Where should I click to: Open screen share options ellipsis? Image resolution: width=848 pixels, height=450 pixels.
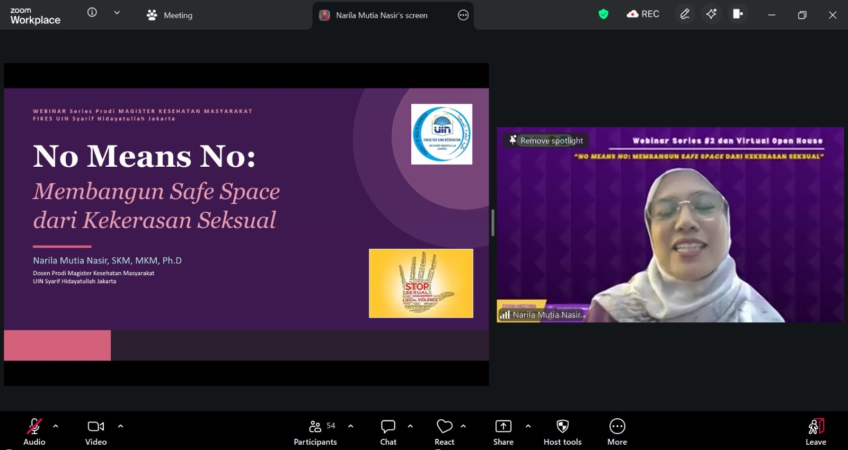click(x=463, y=15)
